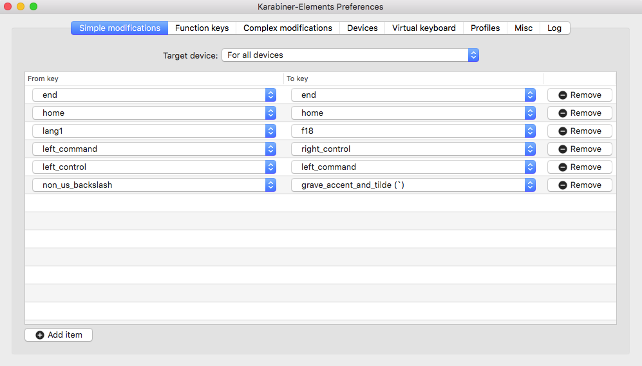Open the Target device dropdown

(350, 55)
